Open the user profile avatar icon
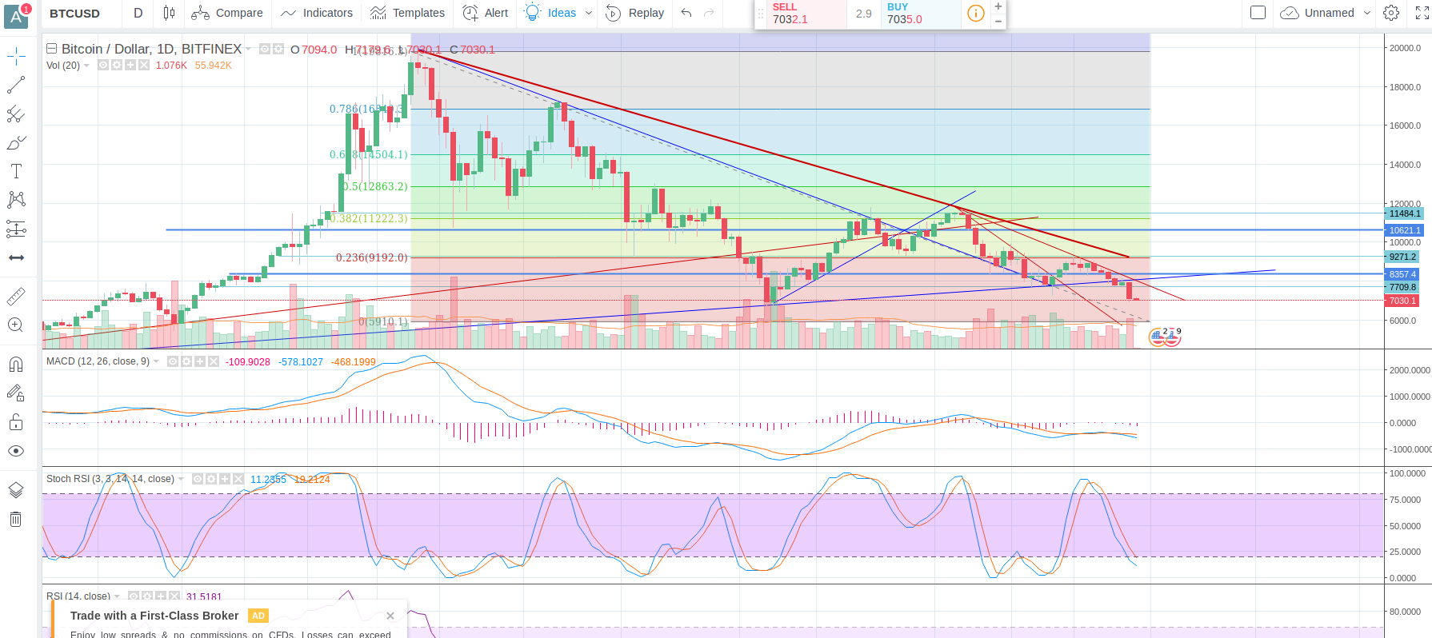The image size is (1432, 638). point(16,15)
